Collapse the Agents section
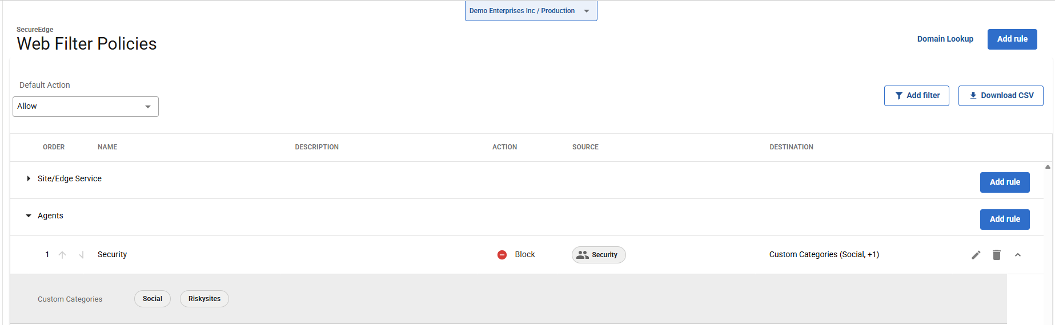This screenshot has height=325, width=1055. 29,216
